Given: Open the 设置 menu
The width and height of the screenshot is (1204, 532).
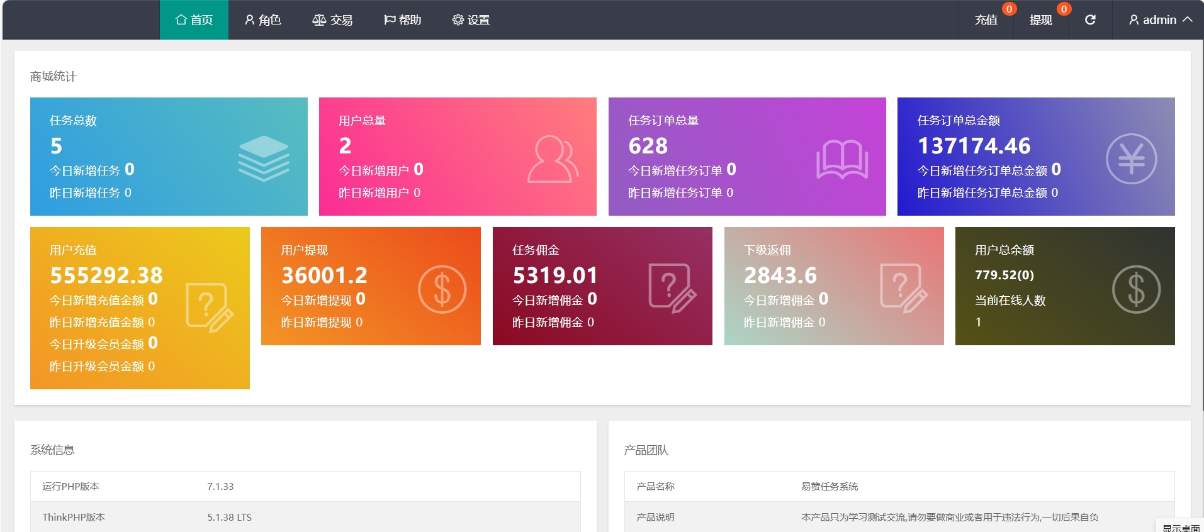Looking at the screenshot, I should click(471, 20).
